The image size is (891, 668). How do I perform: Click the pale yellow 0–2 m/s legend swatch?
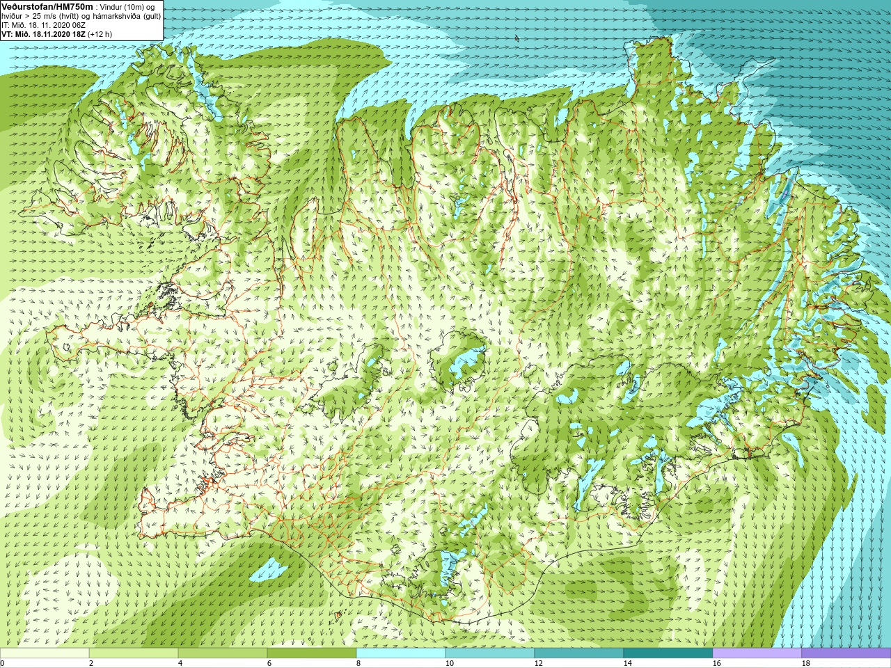45,653
